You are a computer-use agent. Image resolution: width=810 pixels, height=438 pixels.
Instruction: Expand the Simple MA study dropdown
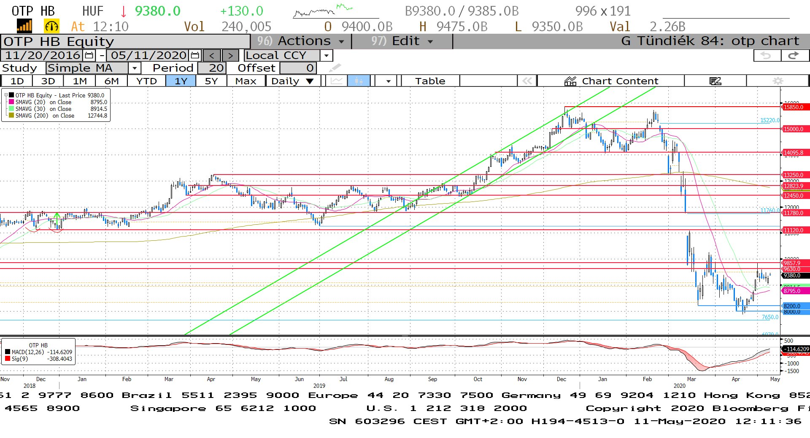134,68
